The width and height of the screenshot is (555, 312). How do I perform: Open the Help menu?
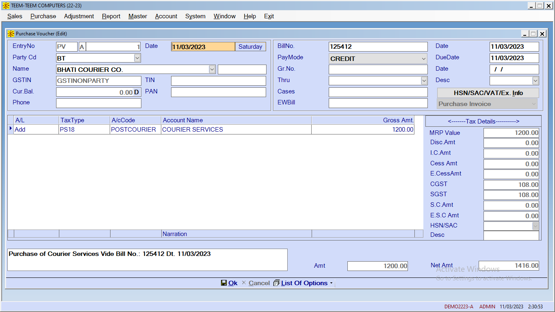pos(250,16)
